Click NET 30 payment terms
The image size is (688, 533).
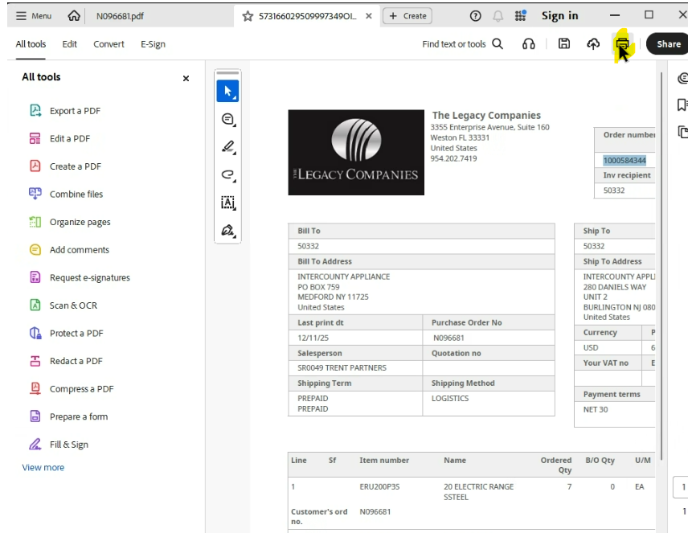596,409
